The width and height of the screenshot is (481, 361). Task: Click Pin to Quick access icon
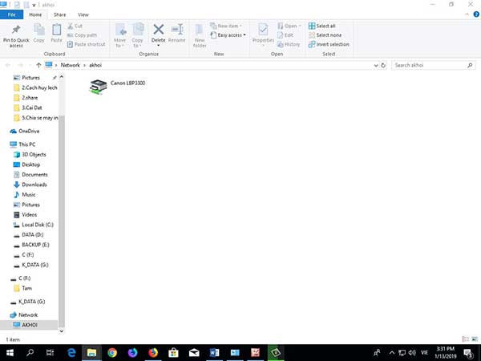click(16, 30)
